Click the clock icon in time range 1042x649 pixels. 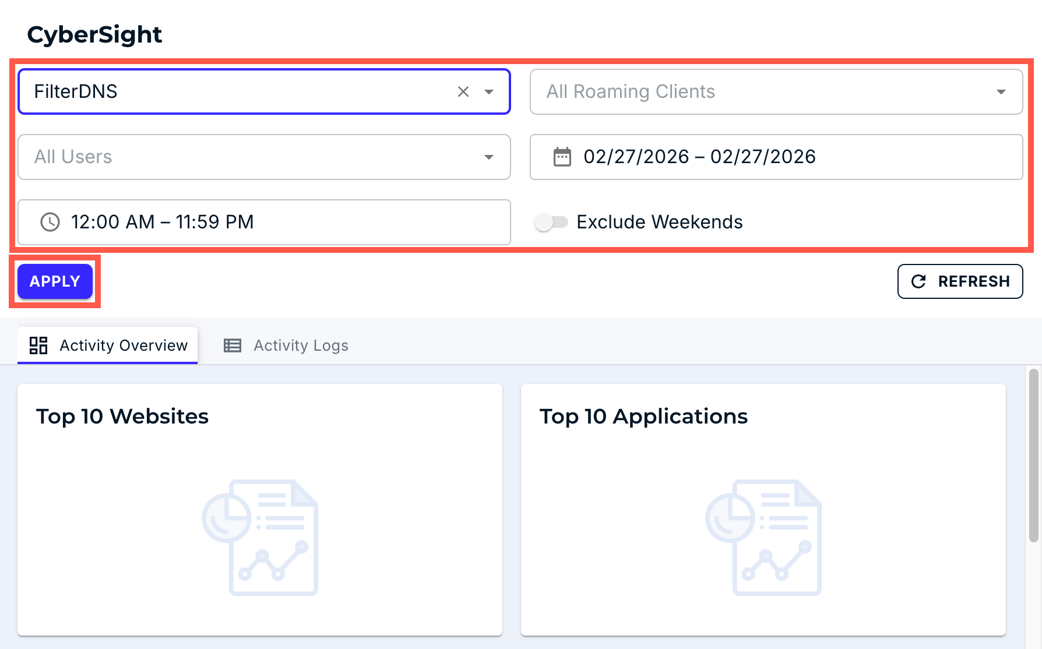coord(50,222)
